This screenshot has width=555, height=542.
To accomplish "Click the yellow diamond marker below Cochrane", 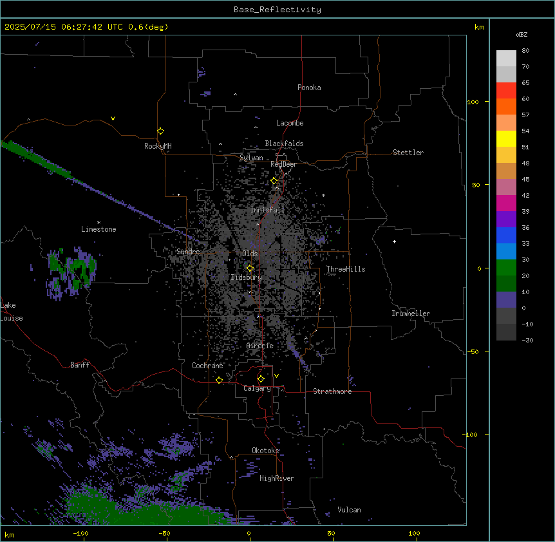I will (x=219, y=380).
